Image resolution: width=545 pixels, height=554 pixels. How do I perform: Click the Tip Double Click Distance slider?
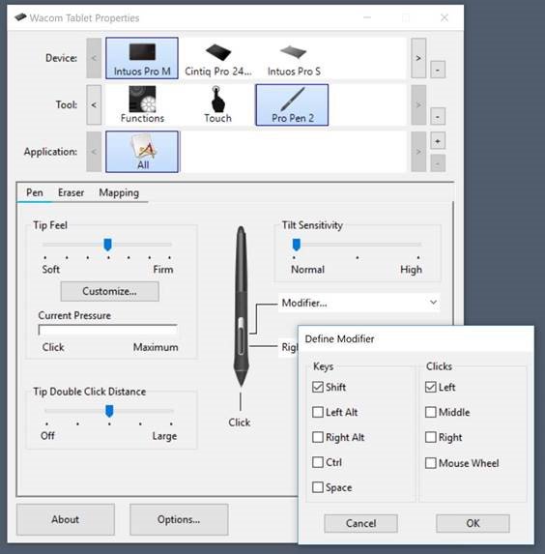point(109,411)
